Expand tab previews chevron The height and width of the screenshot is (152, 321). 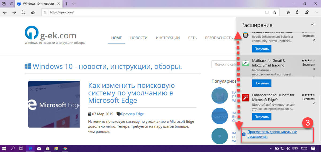pos(74,4)
